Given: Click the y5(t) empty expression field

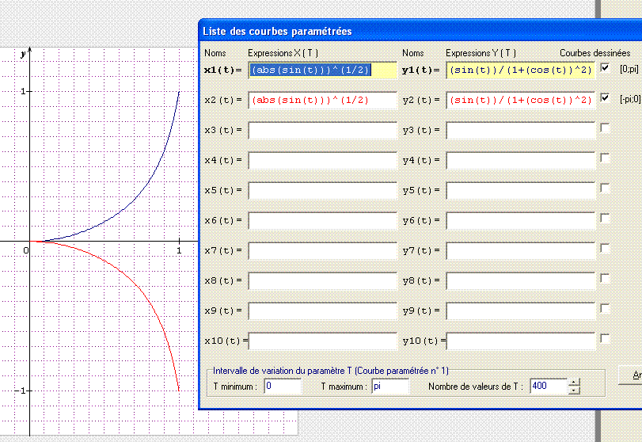Looking at the screenshot, I should click(520, 190).
